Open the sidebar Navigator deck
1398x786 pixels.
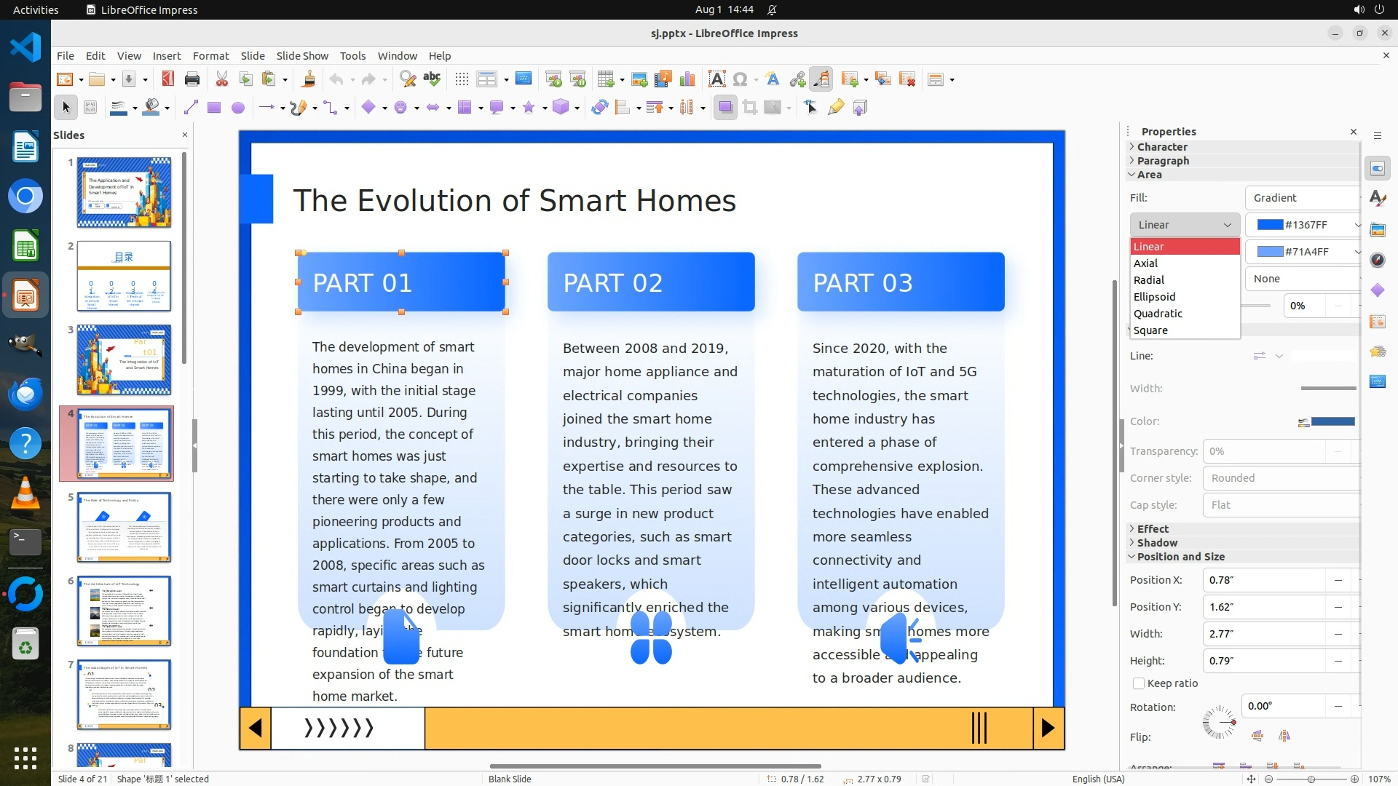click(1377, 260)
